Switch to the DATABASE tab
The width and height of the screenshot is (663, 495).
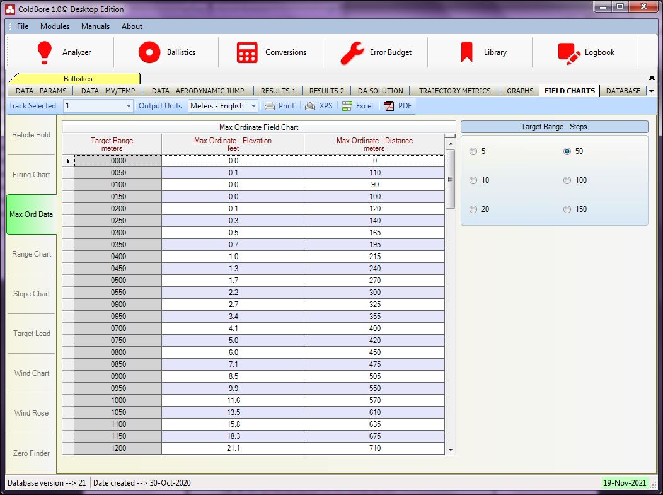point(623,91)
